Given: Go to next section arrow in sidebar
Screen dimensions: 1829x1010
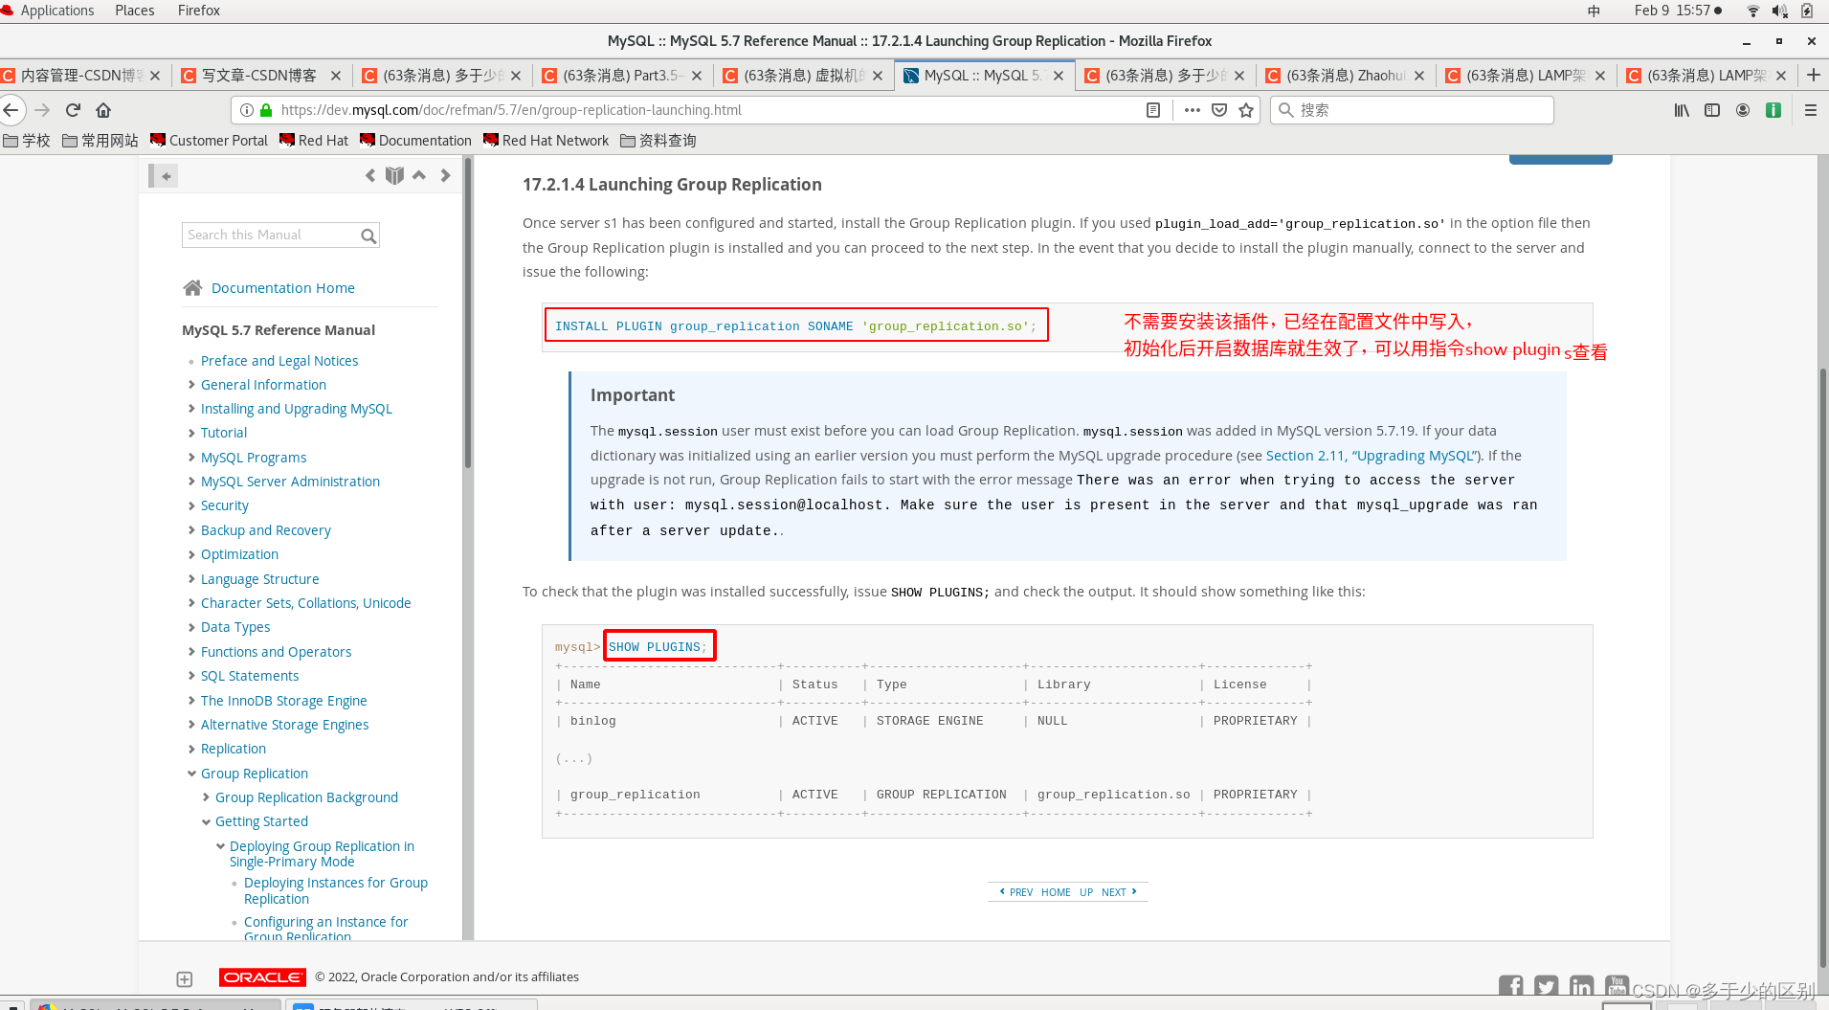Looking at the screenshot, I should [445, 175].
